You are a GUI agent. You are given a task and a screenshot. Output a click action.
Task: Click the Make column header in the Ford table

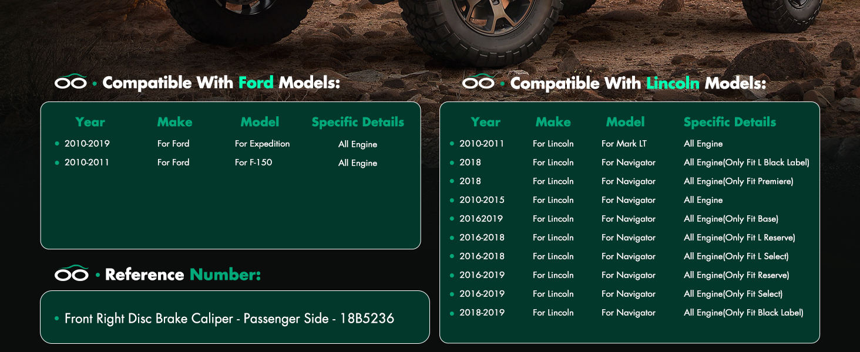(x=174, y=122)
